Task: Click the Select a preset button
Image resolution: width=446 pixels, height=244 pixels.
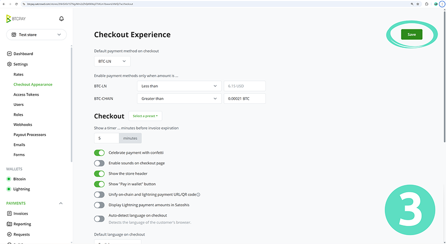Action: click(145, 116)
